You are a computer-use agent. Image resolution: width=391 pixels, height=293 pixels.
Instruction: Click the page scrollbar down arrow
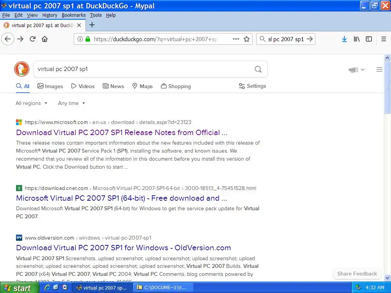coord(387,278)
